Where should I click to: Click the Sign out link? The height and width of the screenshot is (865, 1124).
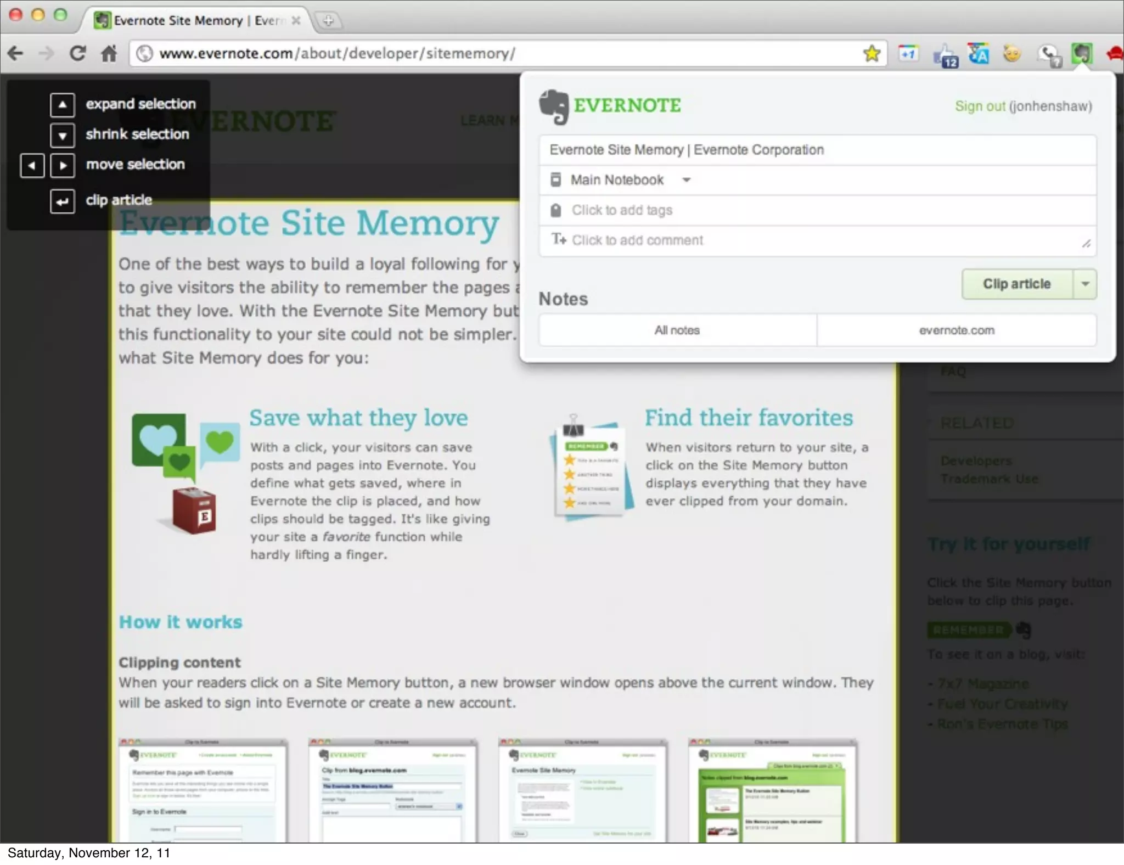pyautogui.click(x=980, y=106)
